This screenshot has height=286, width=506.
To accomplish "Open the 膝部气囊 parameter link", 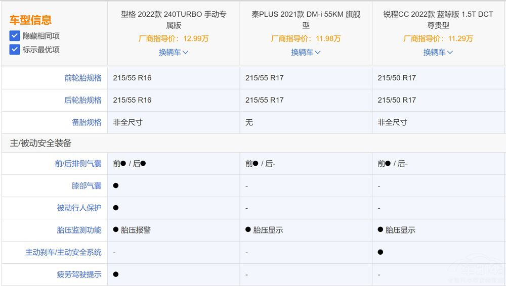I will click(87, 186).
